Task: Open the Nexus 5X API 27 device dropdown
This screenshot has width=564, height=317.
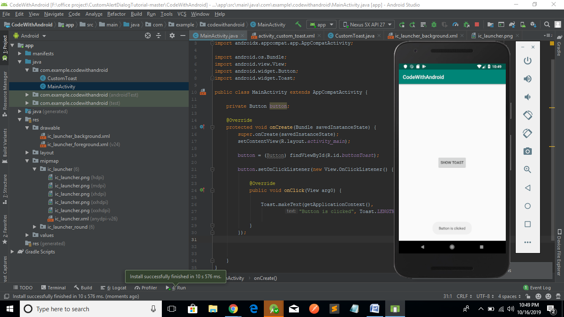Action: pyautogui.click(x=365, y=24)
